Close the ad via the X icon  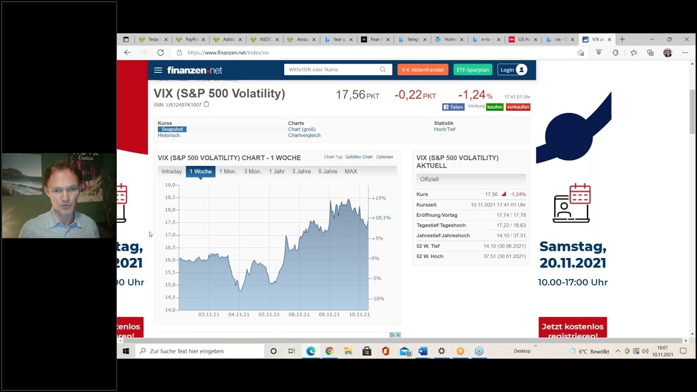[398, 335]
